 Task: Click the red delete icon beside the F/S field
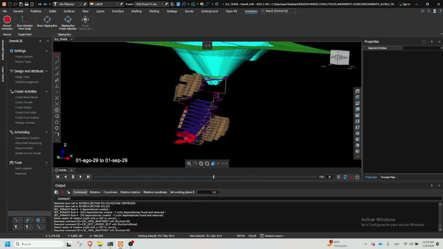351,177
